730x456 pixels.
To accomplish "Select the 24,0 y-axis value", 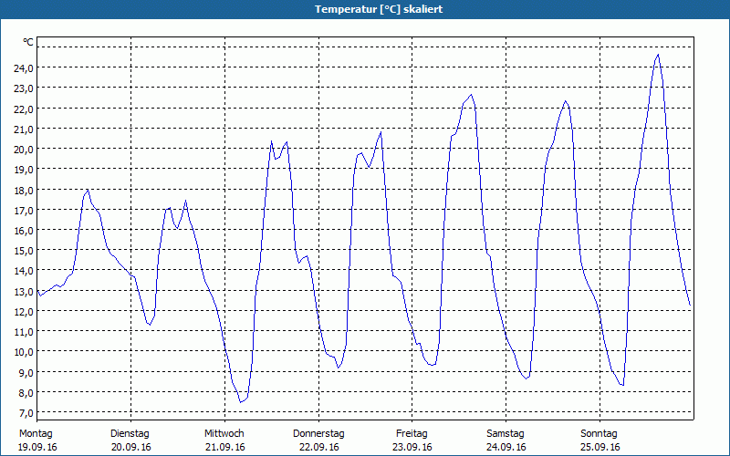I will [24, 67].
